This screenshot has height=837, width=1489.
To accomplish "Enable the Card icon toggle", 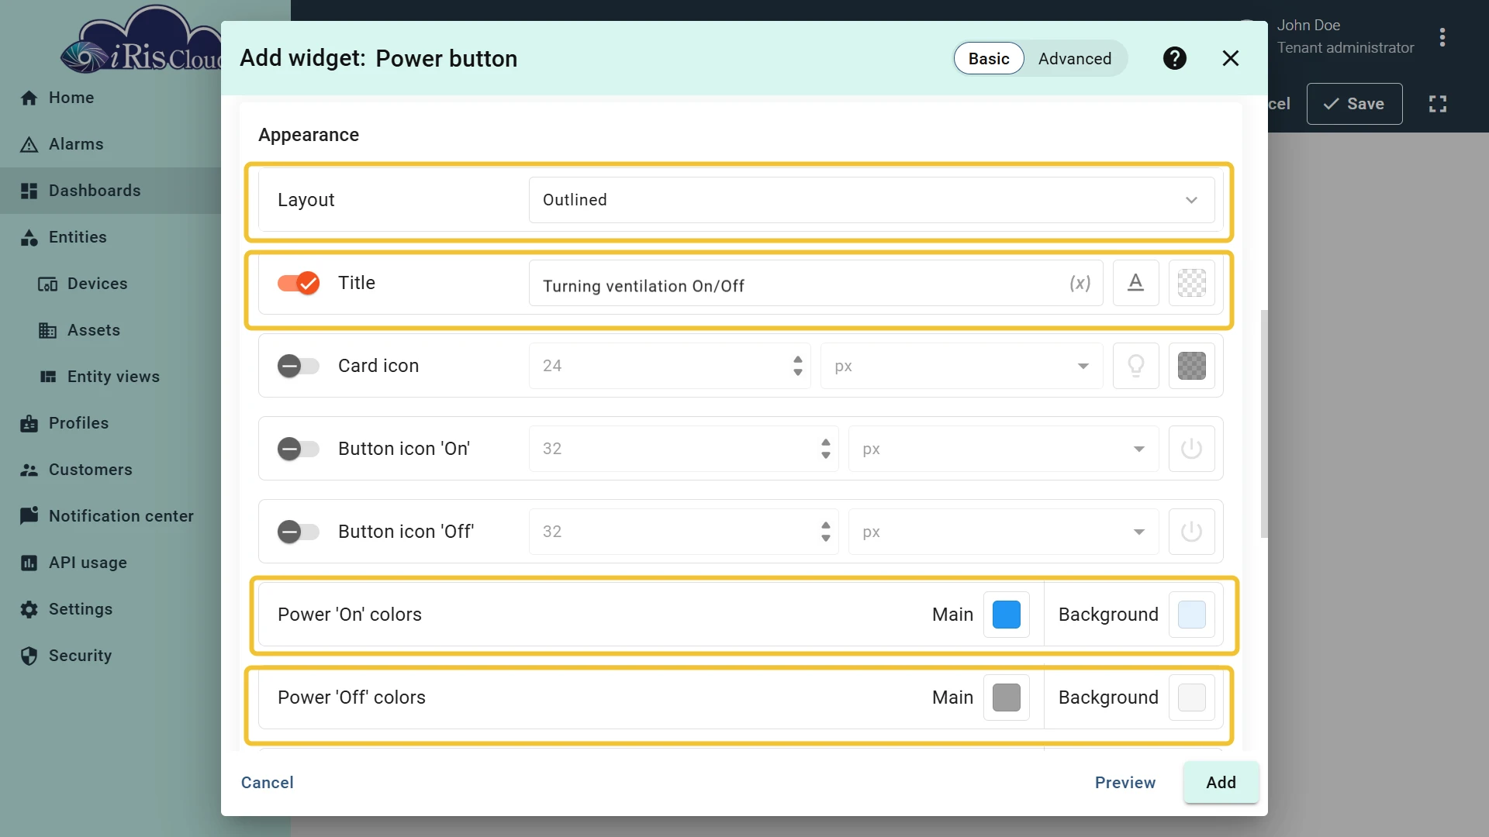I will tap(299, 366).
